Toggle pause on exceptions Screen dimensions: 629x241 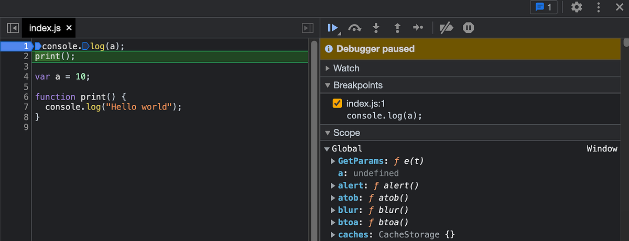pos(469,28)
